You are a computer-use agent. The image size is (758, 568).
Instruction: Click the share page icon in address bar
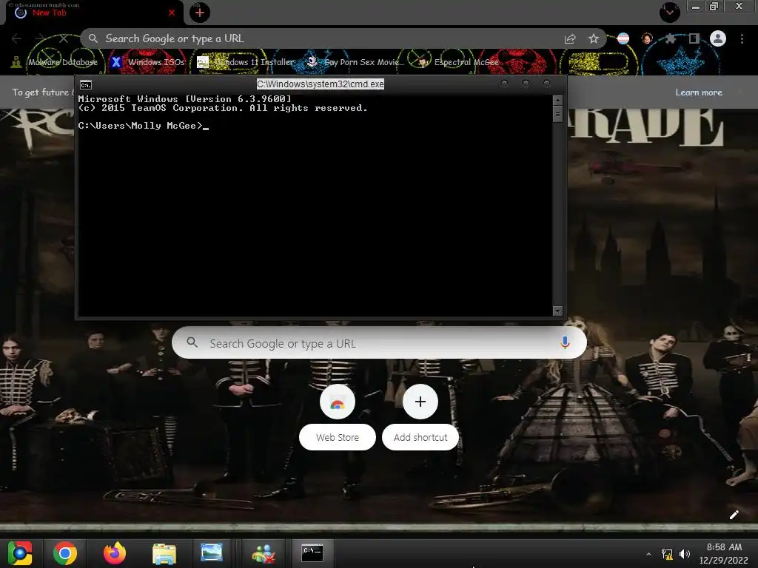[570, 38]
